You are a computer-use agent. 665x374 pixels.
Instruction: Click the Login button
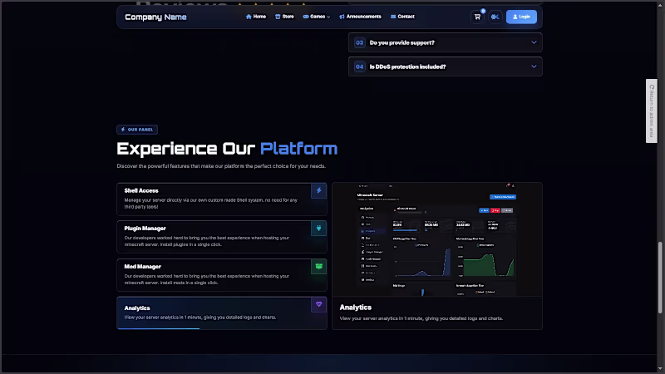tap(521, 17)
